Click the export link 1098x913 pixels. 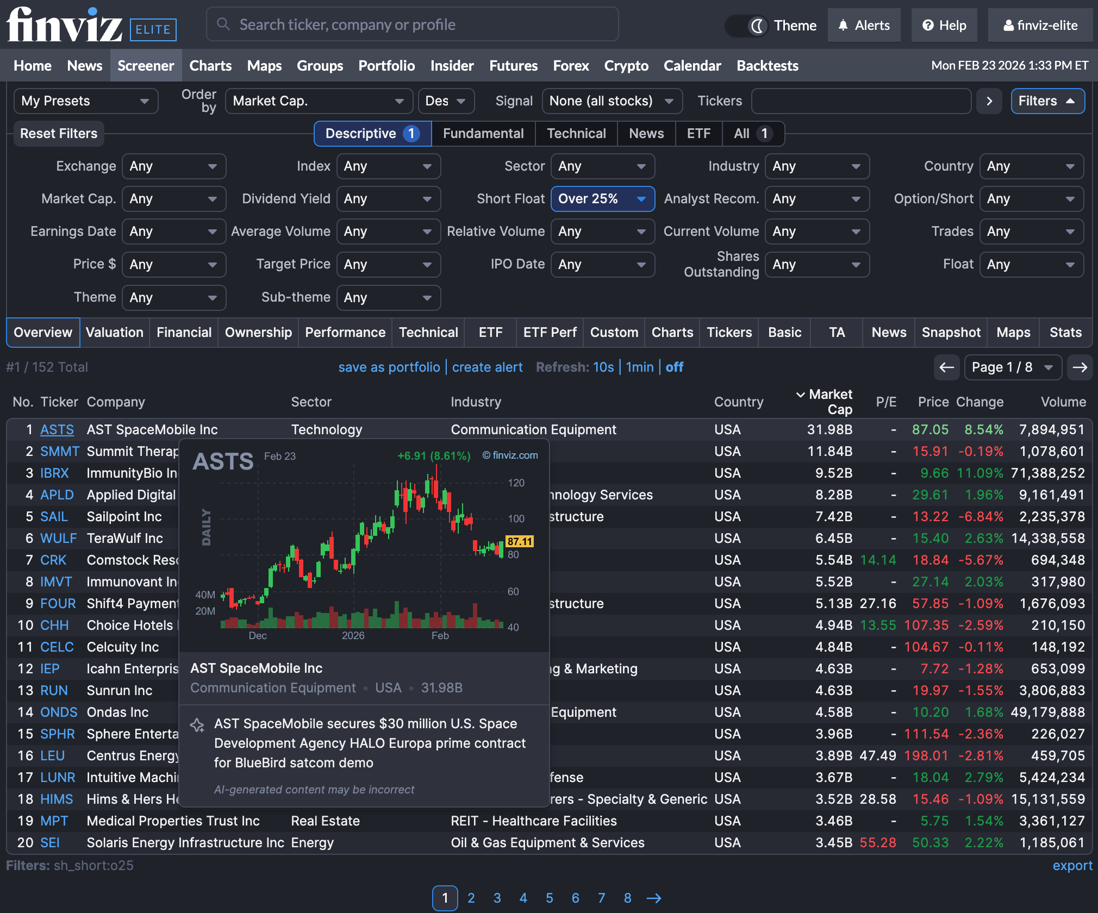point(1072,866)
